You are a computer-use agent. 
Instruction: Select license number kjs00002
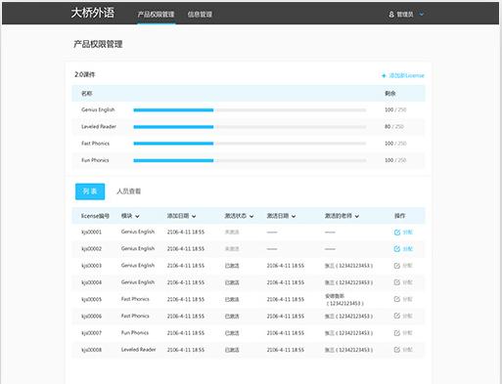pos(92,249)
